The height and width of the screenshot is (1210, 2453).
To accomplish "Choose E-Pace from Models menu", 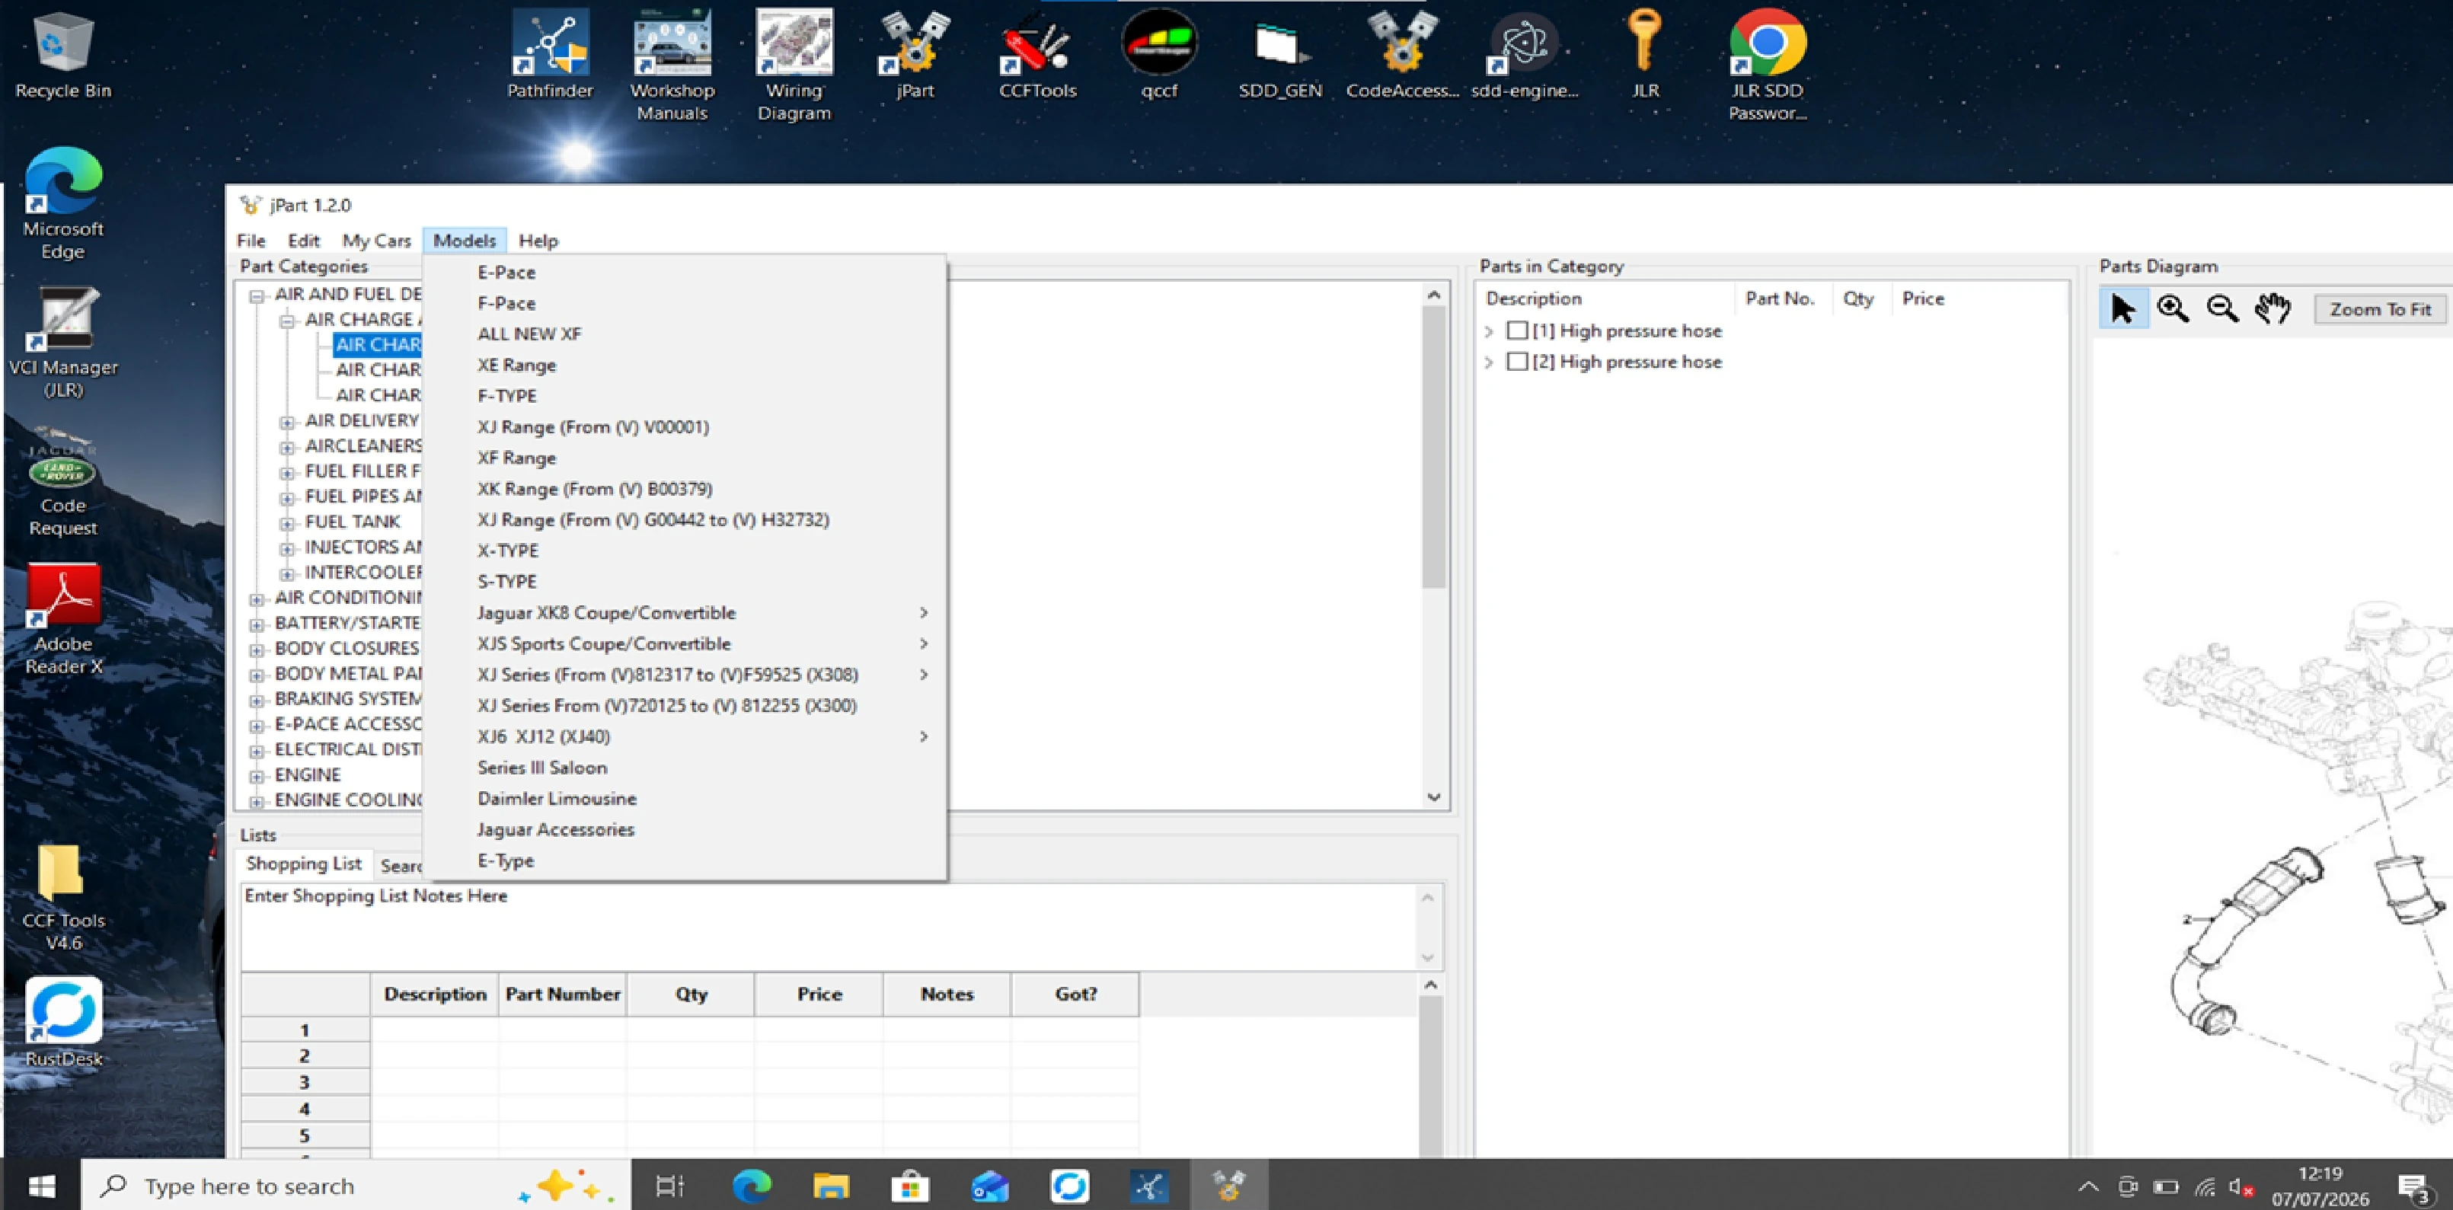I will tap(685, 273).
